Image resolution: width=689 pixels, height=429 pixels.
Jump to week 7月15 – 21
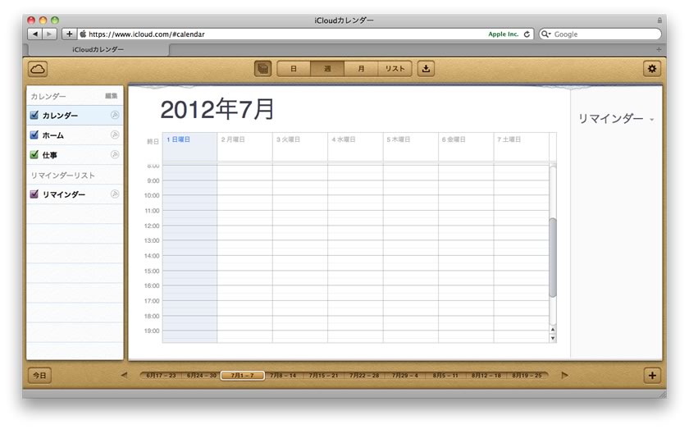point(323,376)
